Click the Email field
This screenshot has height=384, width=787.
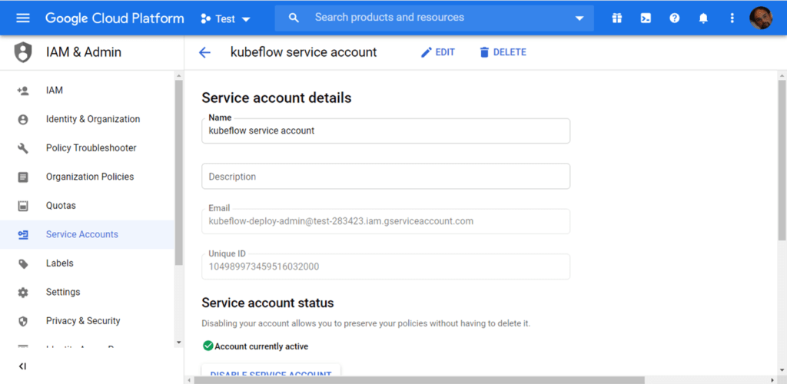[386, 221]
